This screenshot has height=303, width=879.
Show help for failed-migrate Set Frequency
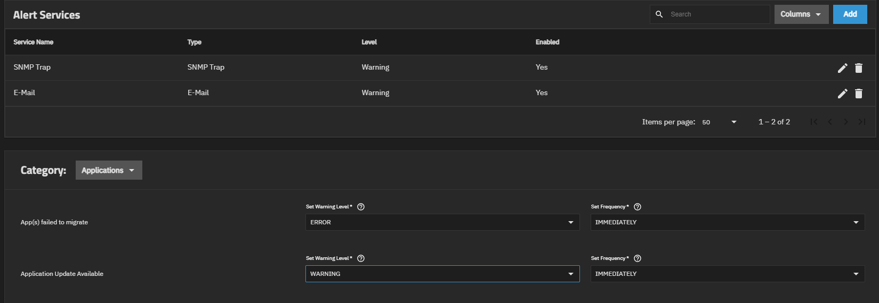(x=638, y=207)
